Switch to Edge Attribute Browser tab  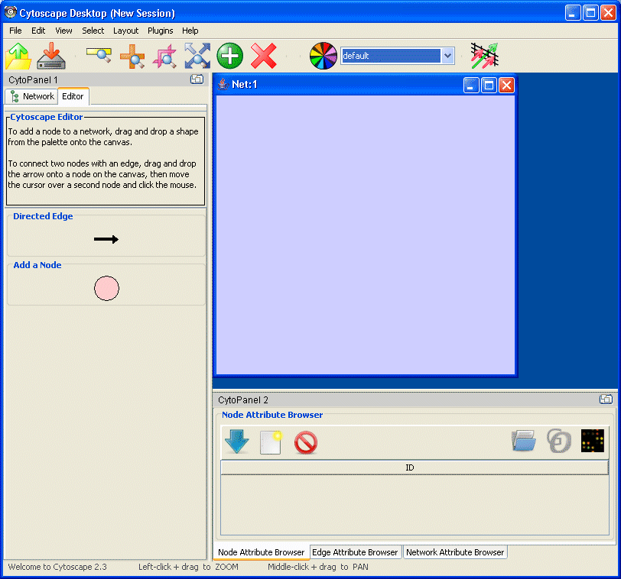355,552
